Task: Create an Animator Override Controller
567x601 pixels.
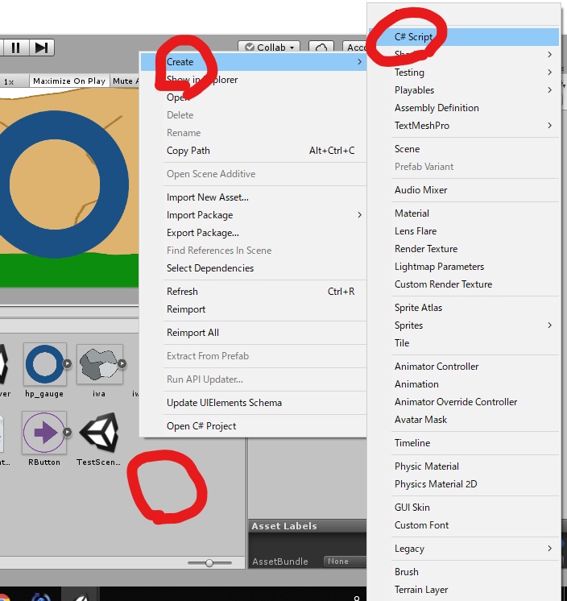Action: pyautogui.click(x=464, y=402)
